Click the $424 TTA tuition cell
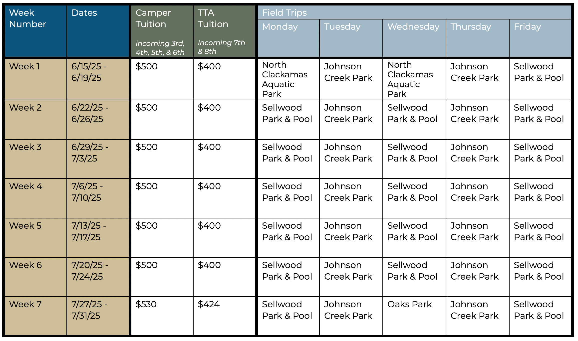Viewport: 578px width, 341px height. [x=224, y=316]
